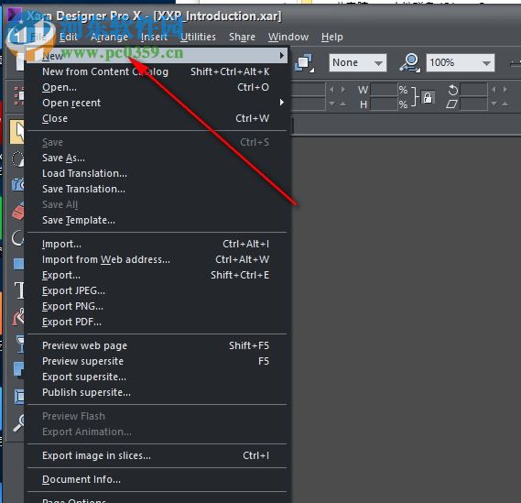Open the arrange overlapping squares flyout
Viewport: 521px width, 503px height.
point(304,63)
